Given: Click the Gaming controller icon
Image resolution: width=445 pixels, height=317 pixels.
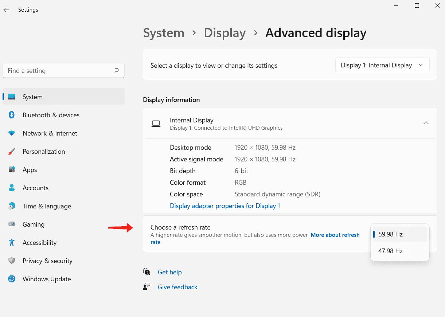Looking at the screenshot, I should (12, 224).
